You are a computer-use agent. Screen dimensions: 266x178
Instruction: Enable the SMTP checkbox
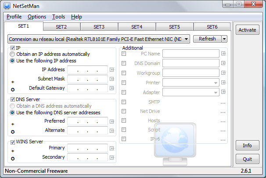[124, 102]
